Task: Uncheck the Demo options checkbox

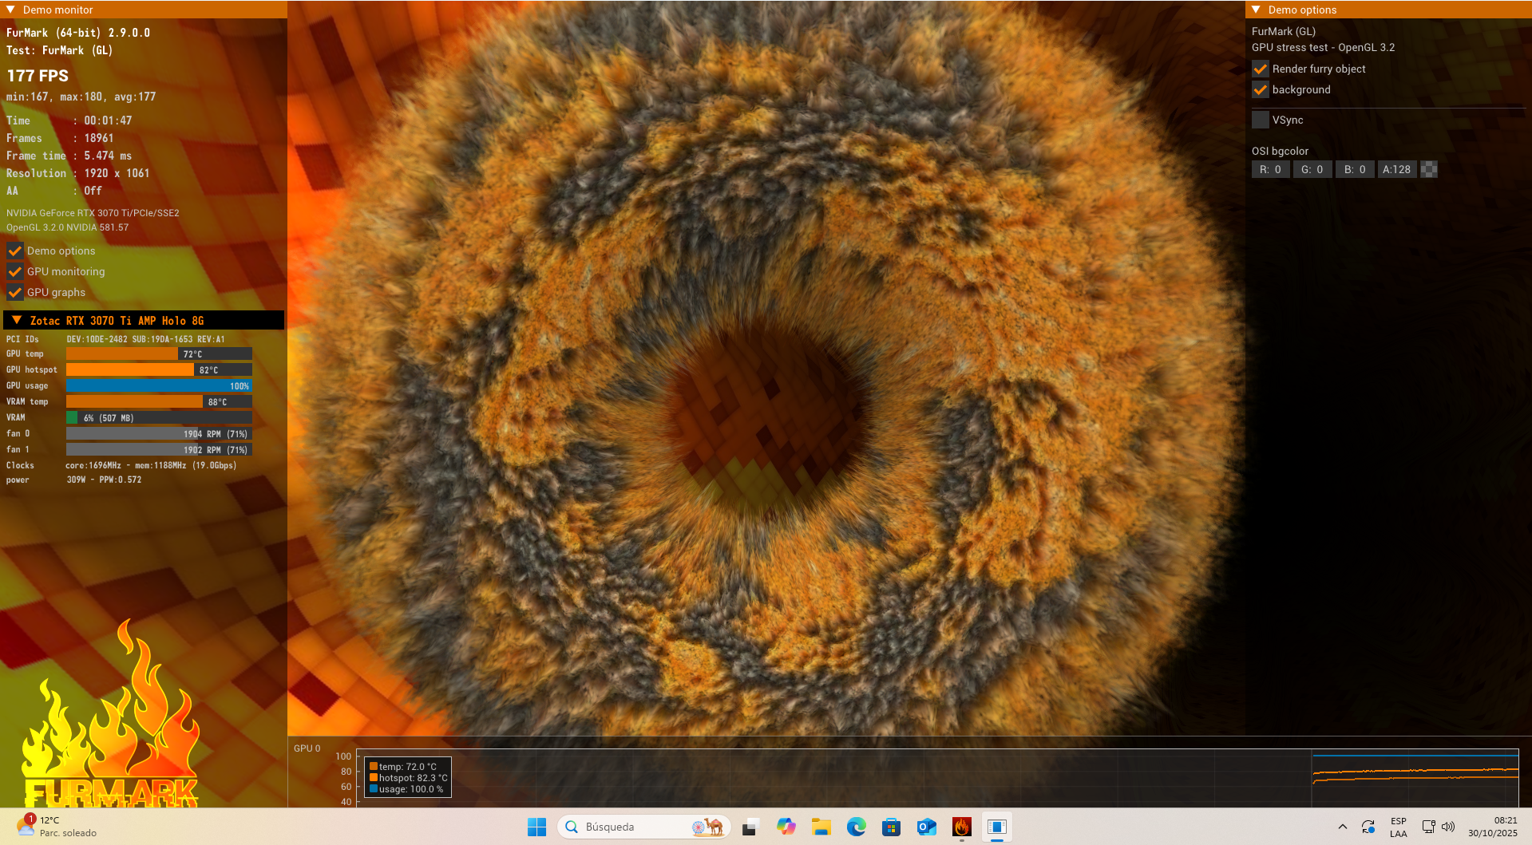Action: (15, 251)
